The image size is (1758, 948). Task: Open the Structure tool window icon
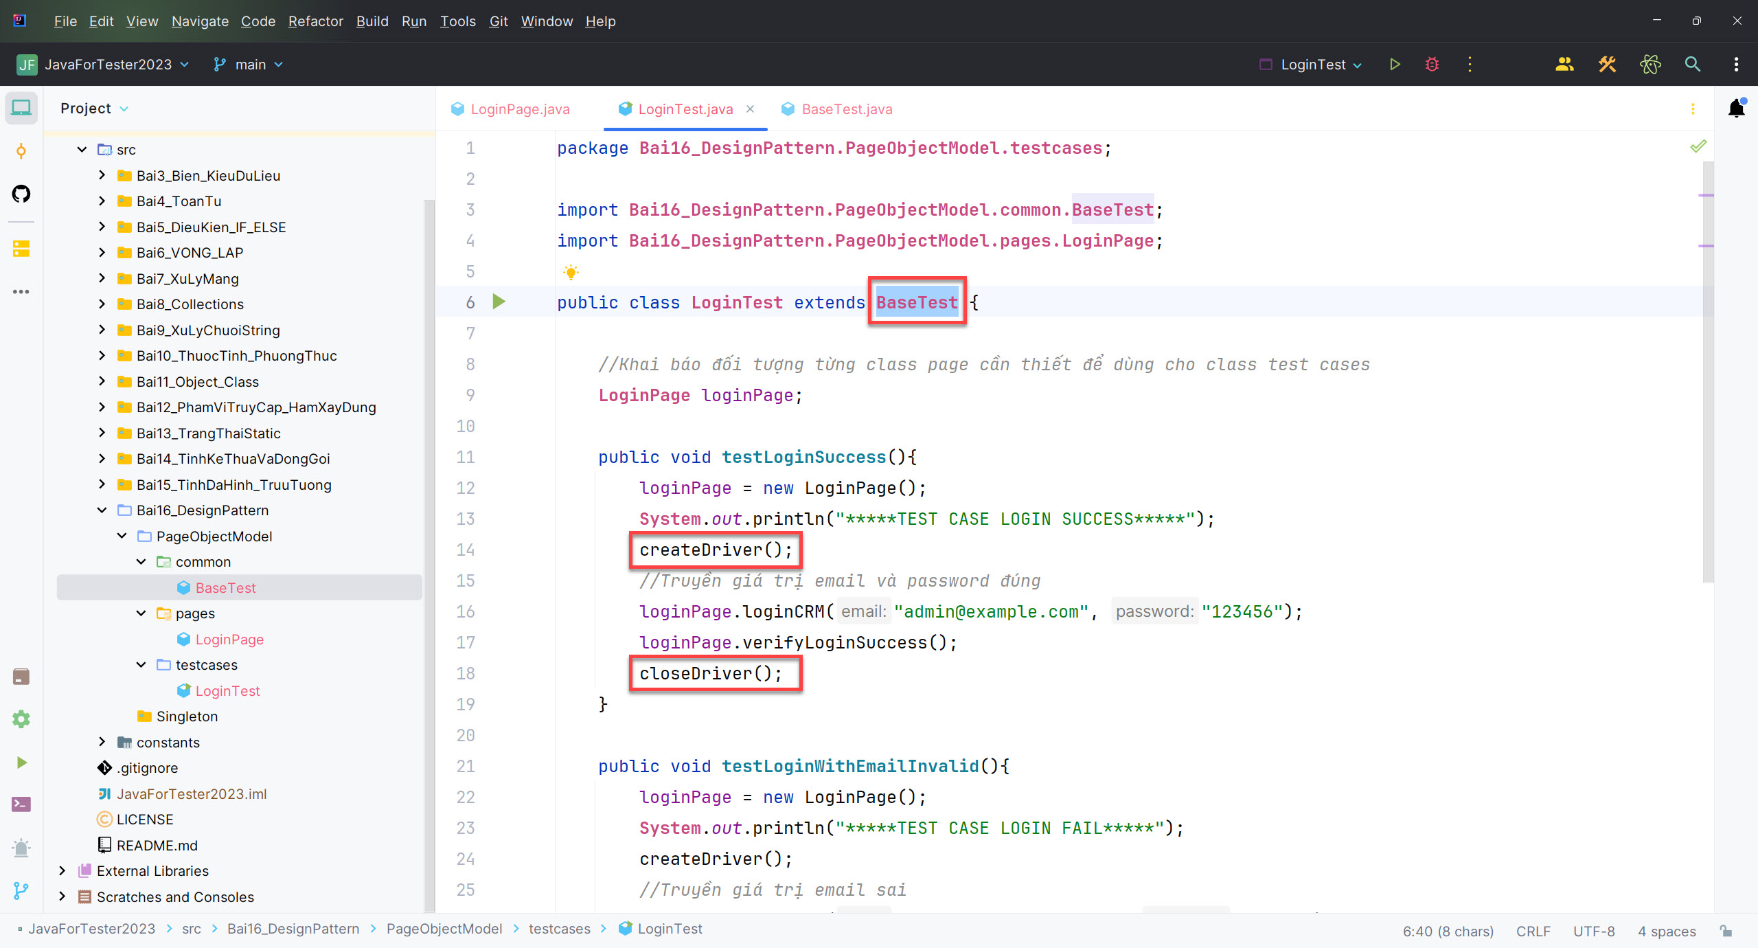click(x=21, y=249)
